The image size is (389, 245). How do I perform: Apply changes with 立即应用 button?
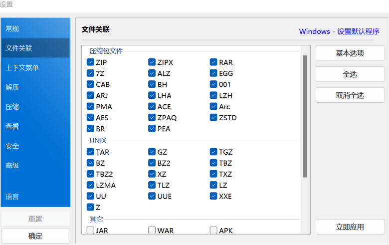[350, 227]
